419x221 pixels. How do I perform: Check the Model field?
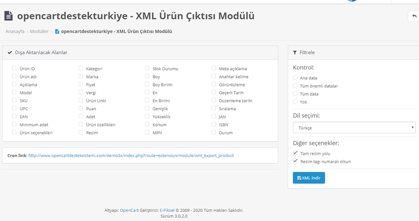[14, 92]
